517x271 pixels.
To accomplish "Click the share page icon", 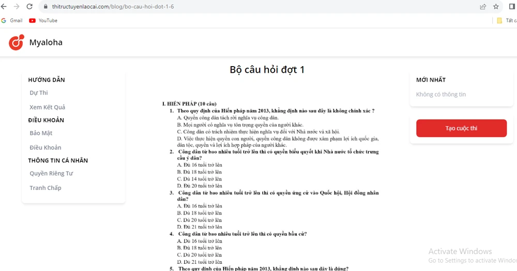I will click(483, 7).
